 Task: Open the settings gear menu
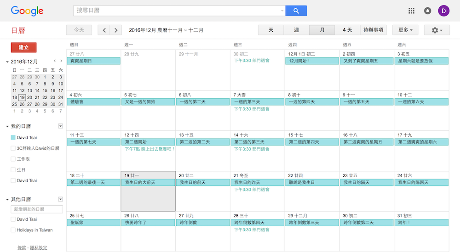point(437,30)
